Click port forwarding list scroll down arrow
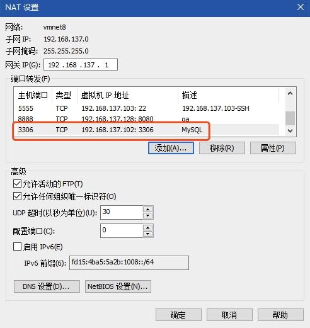 290,130
